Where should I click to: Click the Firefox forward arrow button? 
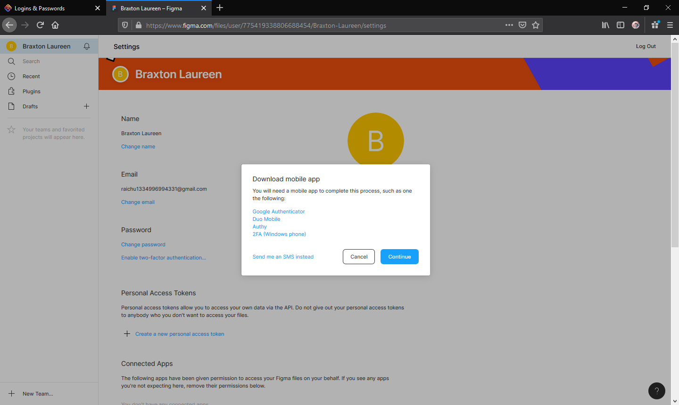point(25,25)
